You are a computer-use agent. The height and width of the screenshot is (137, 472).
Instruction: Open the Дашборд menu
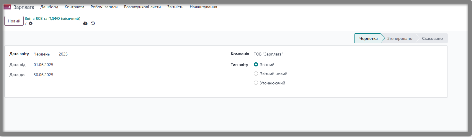point(49,7)
